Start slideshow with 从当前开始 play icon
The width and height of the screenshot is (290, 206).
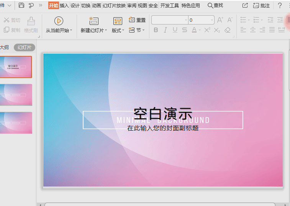[x=59, y=21]
